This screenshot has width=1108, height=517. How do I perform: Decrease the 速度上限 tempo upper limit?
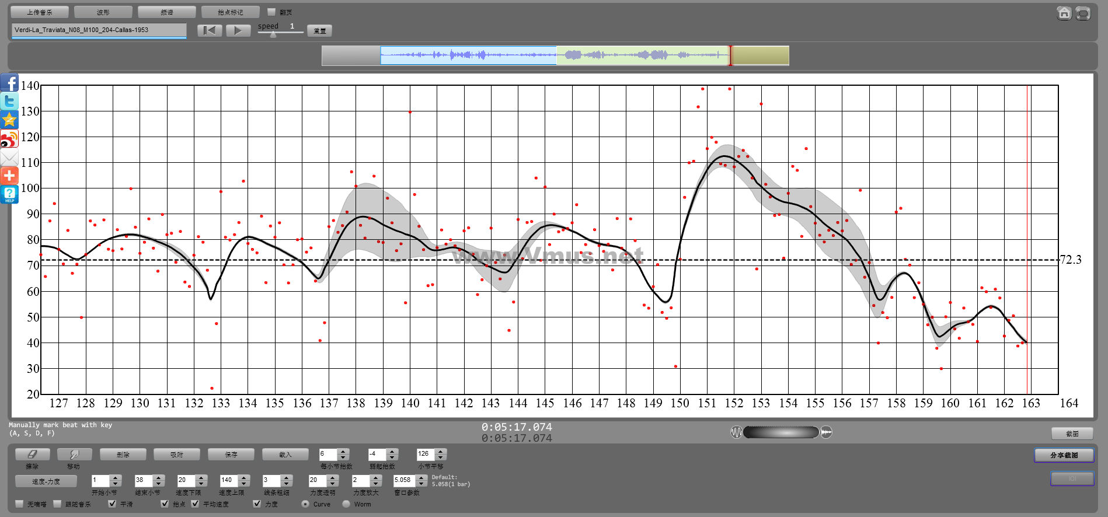pos(244,484)
